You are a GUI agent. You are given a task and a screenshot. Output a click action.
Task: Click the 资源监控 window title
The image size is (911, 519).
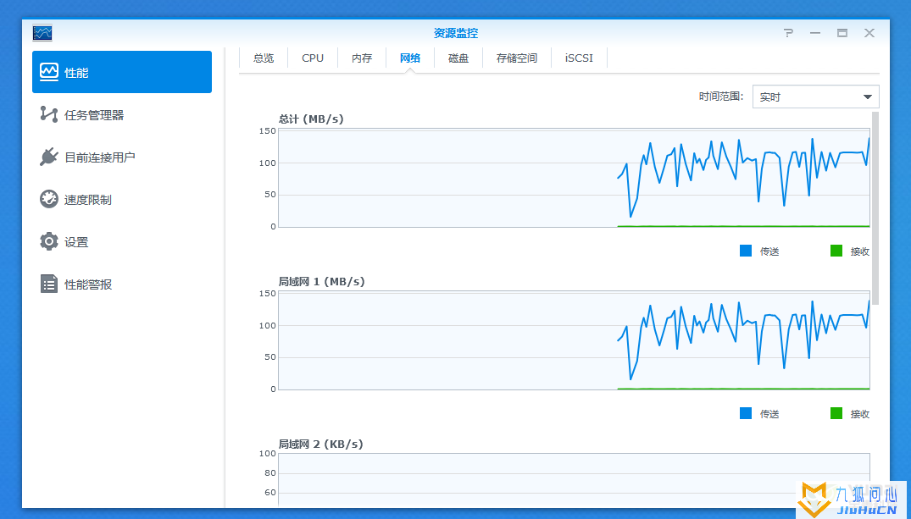pyautogui.click(x=456, y=33)
